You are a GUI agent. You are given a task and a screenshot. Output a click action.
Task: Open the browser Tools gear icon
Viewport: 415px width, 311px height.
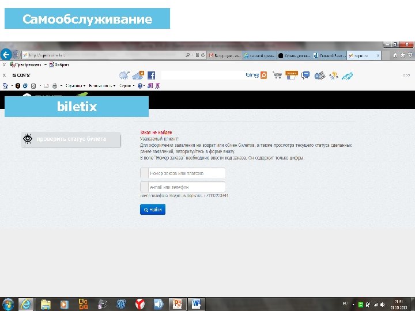click(x=410, y=55)
